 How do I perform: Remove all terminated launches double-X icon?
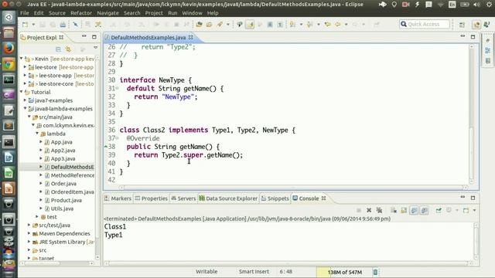coord(379,210)
